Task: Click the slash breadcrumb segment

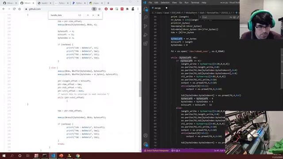Action: point(202,13)
